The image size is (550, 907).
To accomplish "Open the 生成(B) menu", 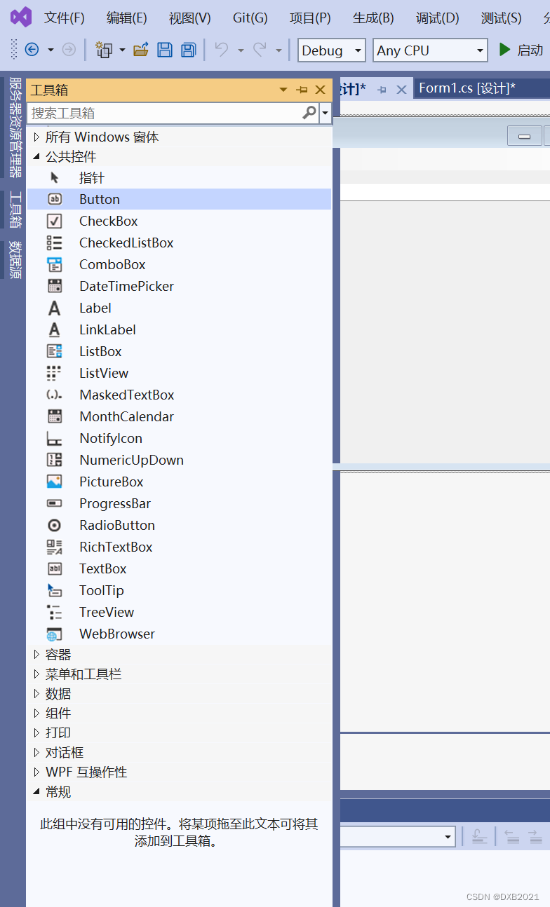I will (373, 18).
